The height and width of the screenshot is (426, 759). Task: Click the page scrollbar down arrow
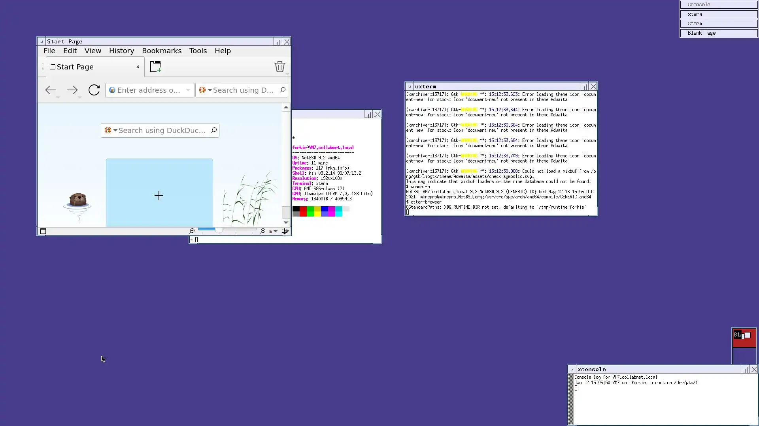(x=286, y=222)
